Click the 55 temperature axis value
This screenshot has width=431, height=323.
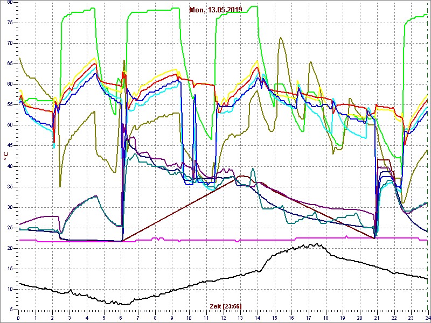(9, 104)
